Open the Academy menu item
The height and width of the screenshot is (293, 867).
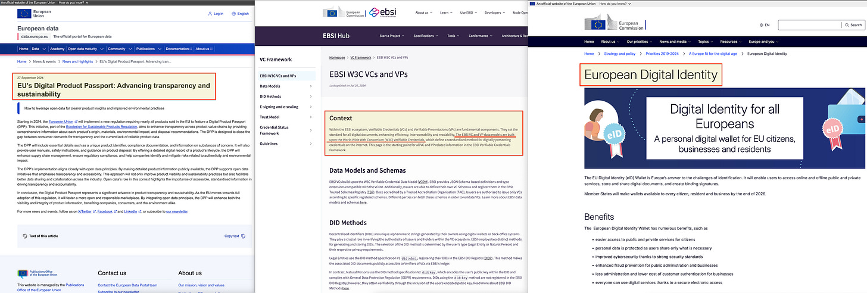tap(57, 49)
